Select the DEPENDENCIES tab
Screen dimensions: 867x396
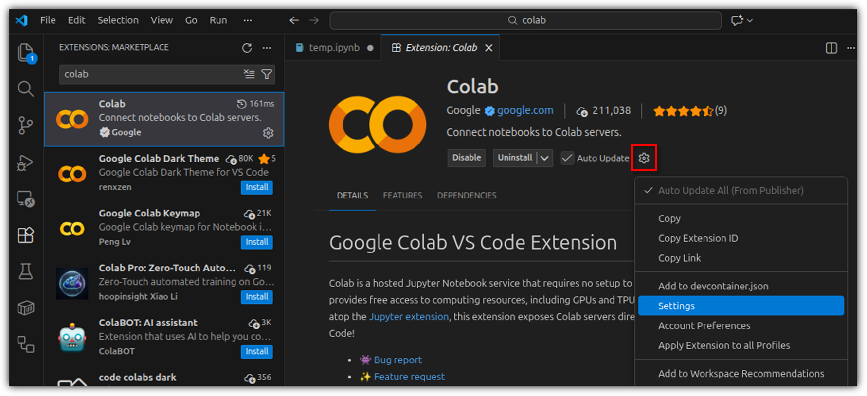click(467, 196)
